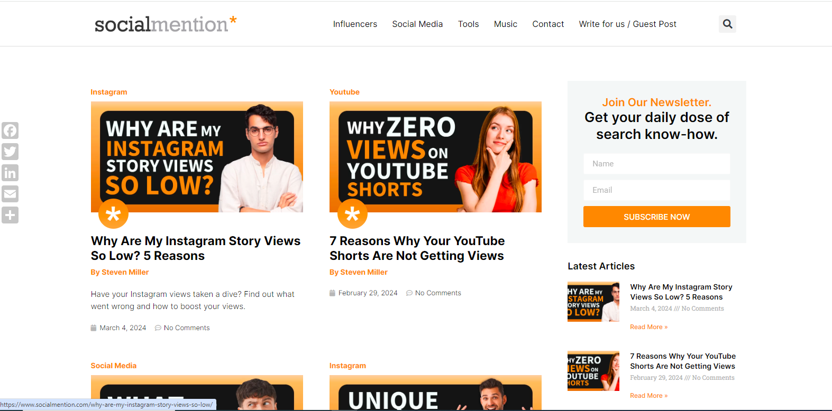Select Write for us / Guest Post

coord(627,24)
